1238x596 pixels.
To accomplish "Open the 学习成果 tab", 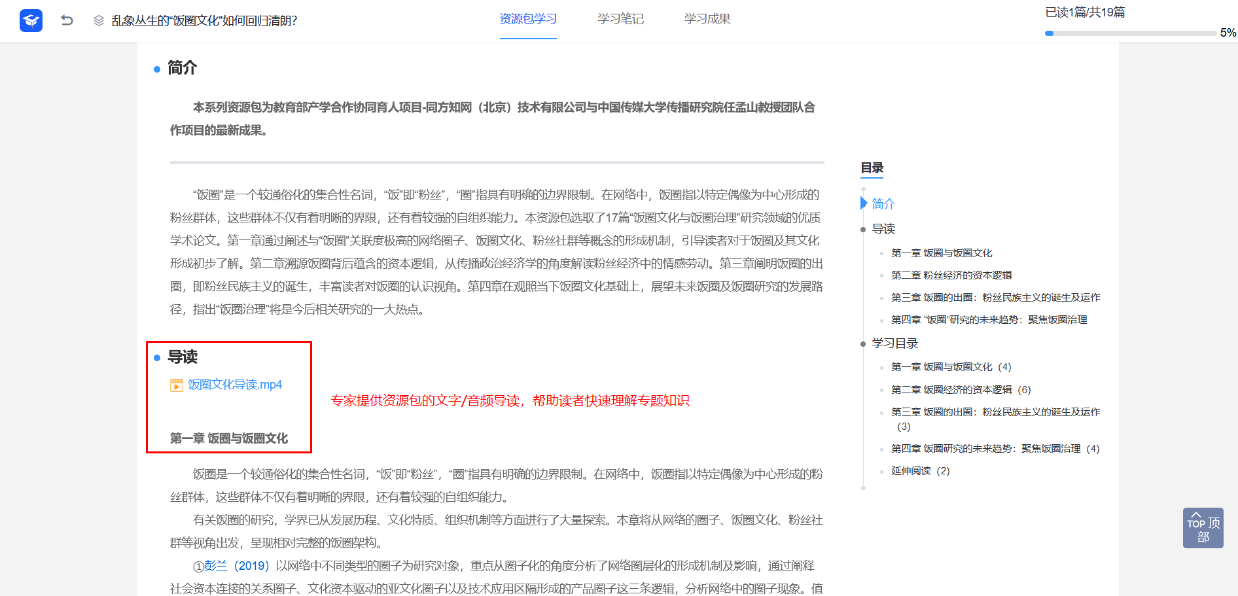I will point(707,19).
